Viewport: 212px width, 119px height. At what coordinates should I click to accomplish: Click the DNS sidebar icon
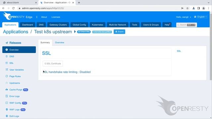[7, 57]
